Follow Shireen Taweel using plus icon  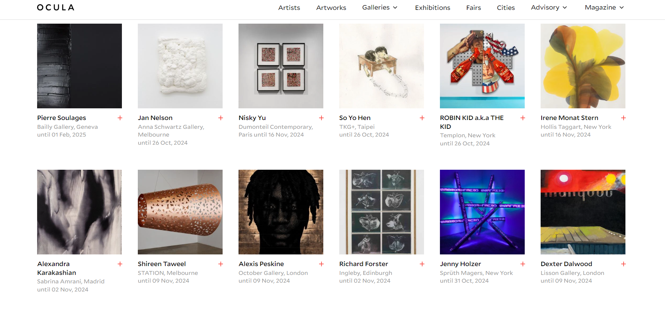coord(220,264)
